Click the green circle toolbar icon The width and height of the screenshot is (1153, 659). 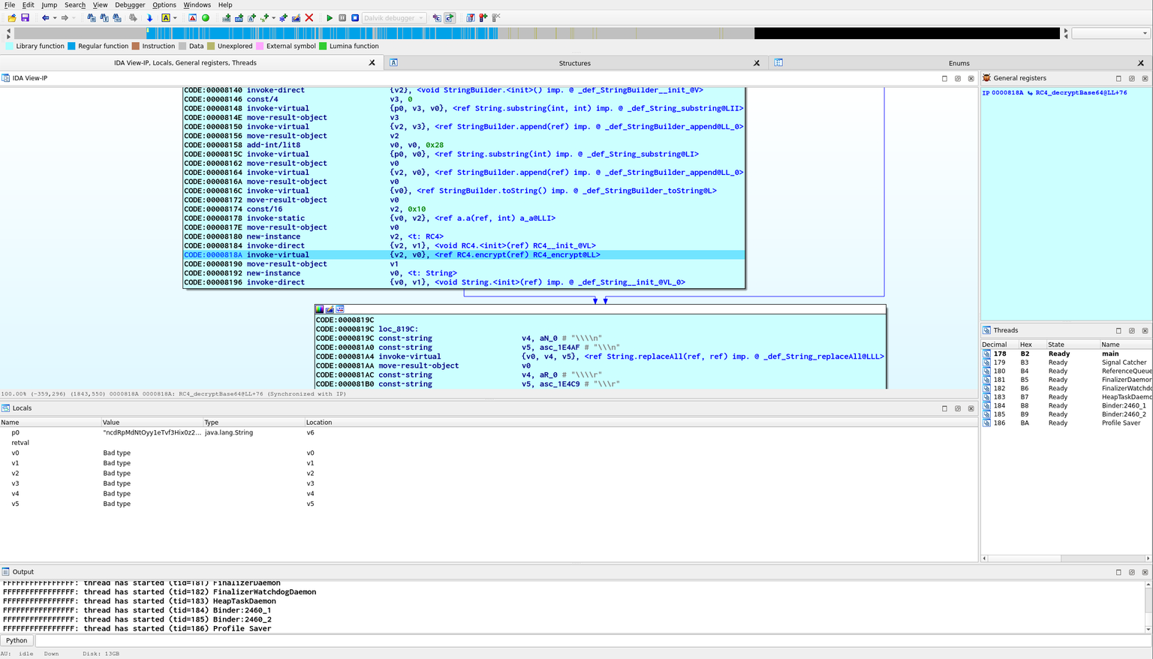206,18
